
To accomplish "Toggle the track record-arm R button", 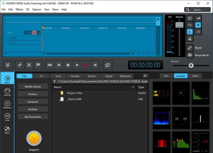I will [x=34, y=33].
